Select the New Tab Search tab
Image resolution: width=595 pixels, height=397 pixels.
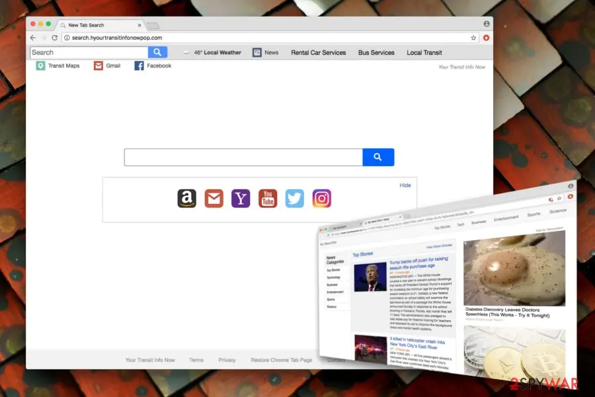(x=100, y=25)
